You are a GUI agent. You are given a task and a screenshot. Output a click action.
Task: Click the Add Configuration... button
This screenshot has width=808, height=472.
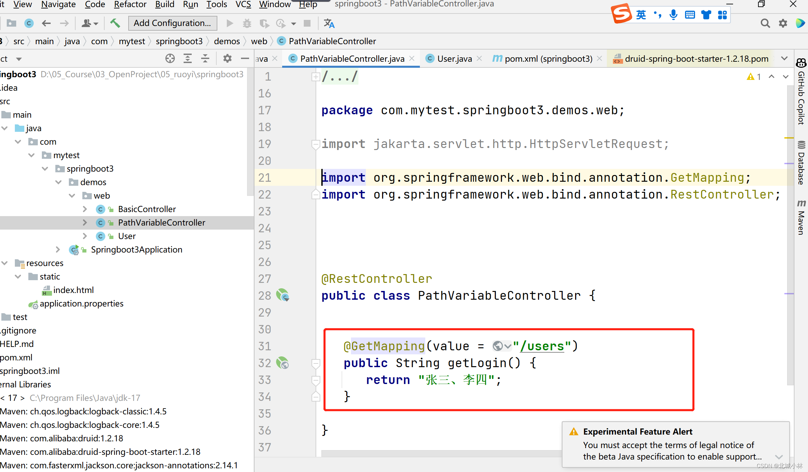[172, 23]
